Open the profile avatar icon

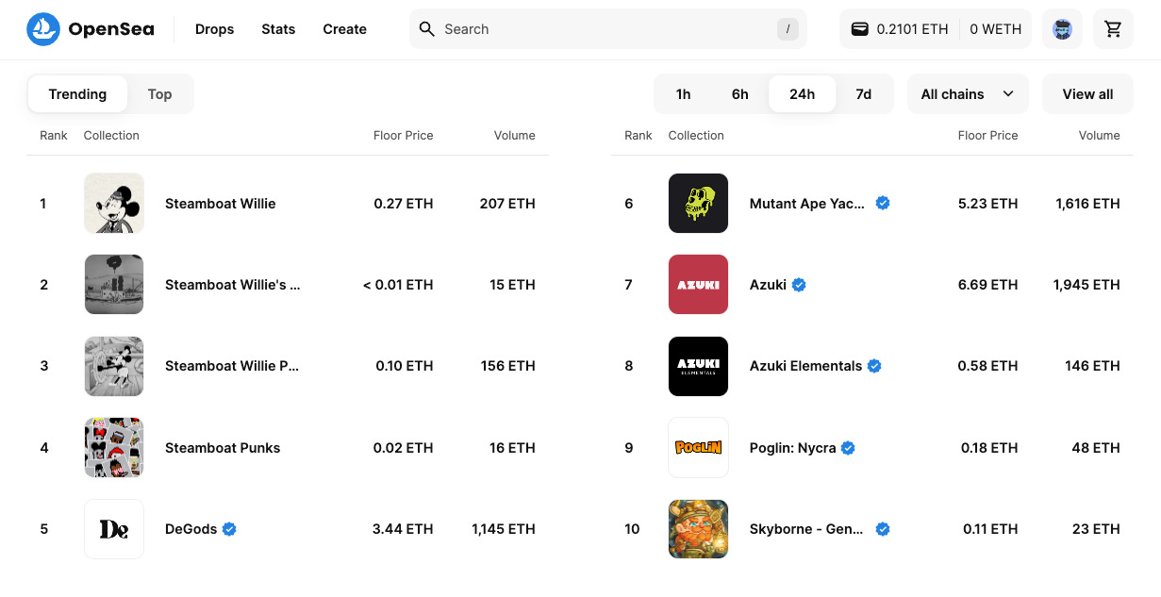(1062, 29)
